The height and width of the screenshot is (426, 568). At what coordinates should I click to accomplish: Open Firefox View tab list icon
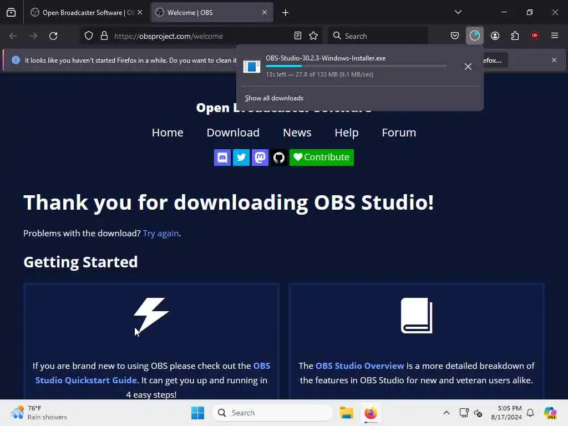point(11,12)
